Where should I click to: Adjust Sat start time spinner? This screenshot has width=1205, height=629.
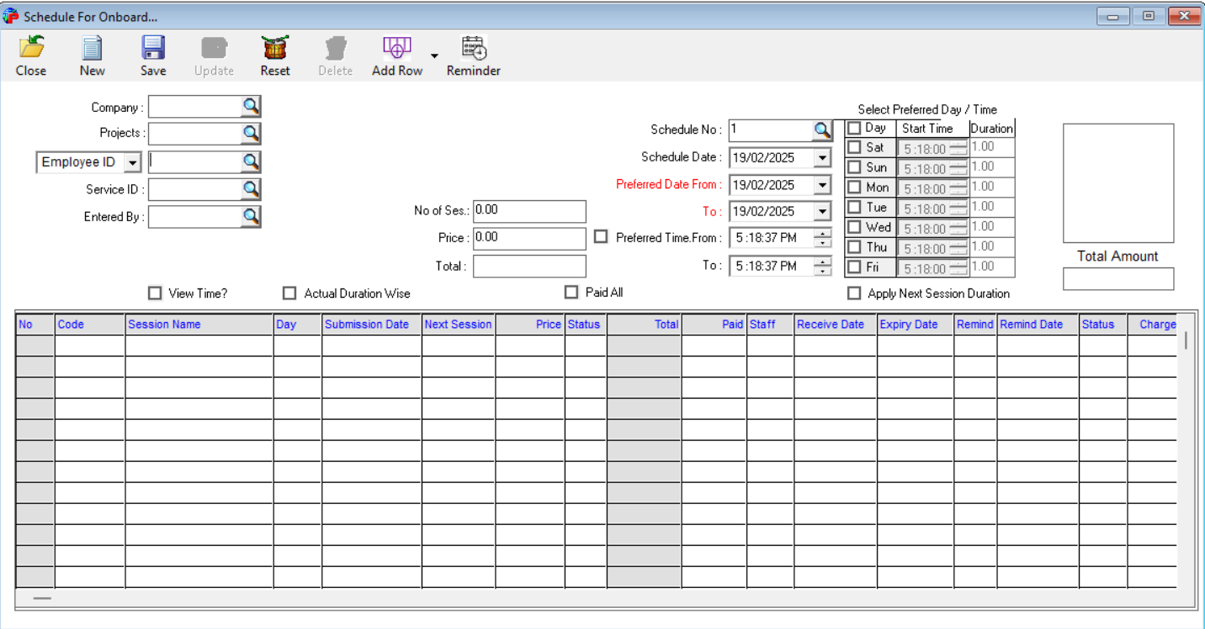[958, 148]
